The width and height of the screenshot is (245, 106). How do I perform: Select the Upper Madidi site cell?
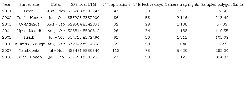[29, 31]
